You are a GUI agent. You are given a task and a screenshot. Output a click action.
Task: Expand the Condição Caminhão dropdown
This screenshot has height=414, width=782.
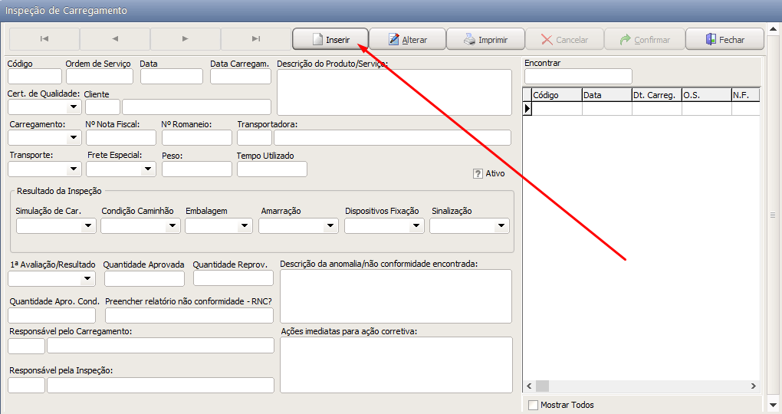(172, 225)
